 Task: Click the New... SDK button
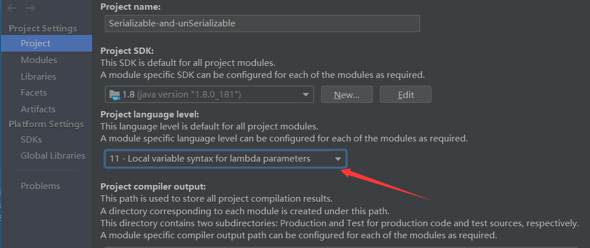pyautogui.click(x=347, y=95)
